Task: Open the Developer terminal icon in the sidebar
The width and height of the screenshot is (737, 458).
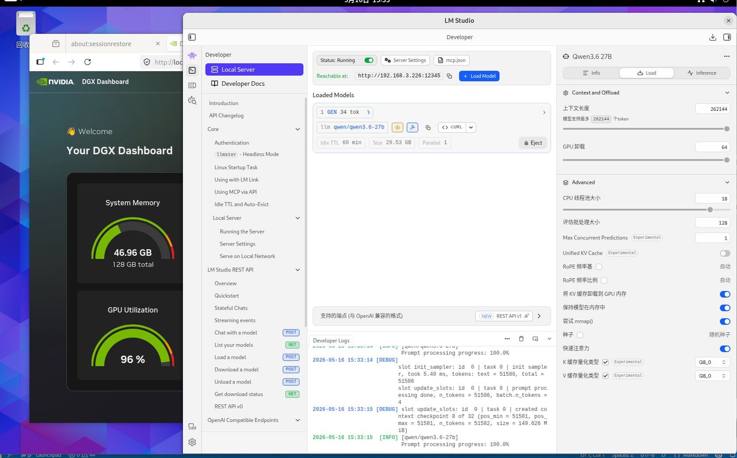Action: click(x=192, y=70)
